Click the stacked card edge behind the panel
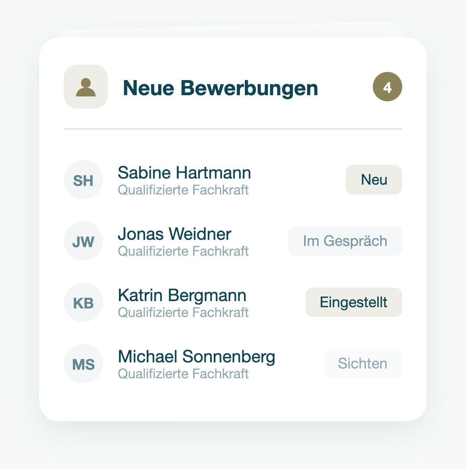466x469 pixels. click(x=231, y=30)
